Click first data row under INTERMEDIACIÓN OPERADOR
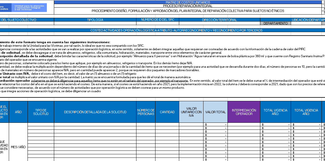The width and height of the screenshot is (325, 161). [x=244, y=125]
